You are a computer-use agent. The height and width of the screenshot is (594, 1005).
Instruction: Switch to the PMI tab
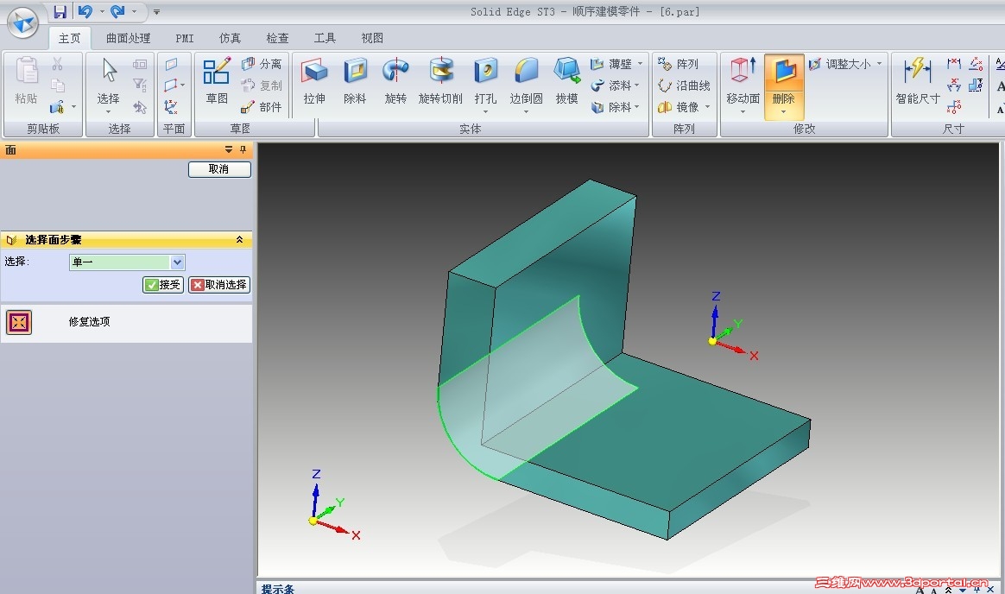[185, 39]
